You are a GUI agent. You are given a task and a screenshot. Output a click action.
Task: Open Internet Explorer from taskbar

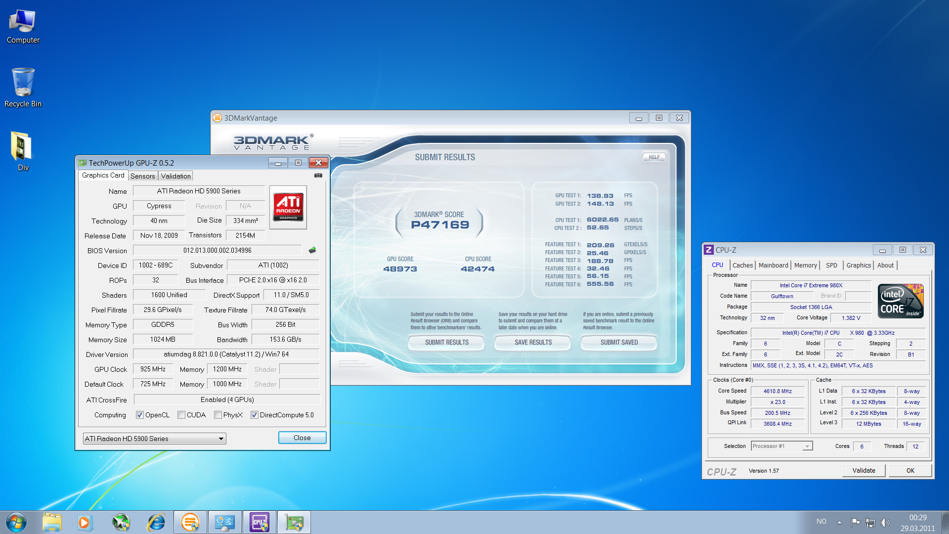coord(156,522)
